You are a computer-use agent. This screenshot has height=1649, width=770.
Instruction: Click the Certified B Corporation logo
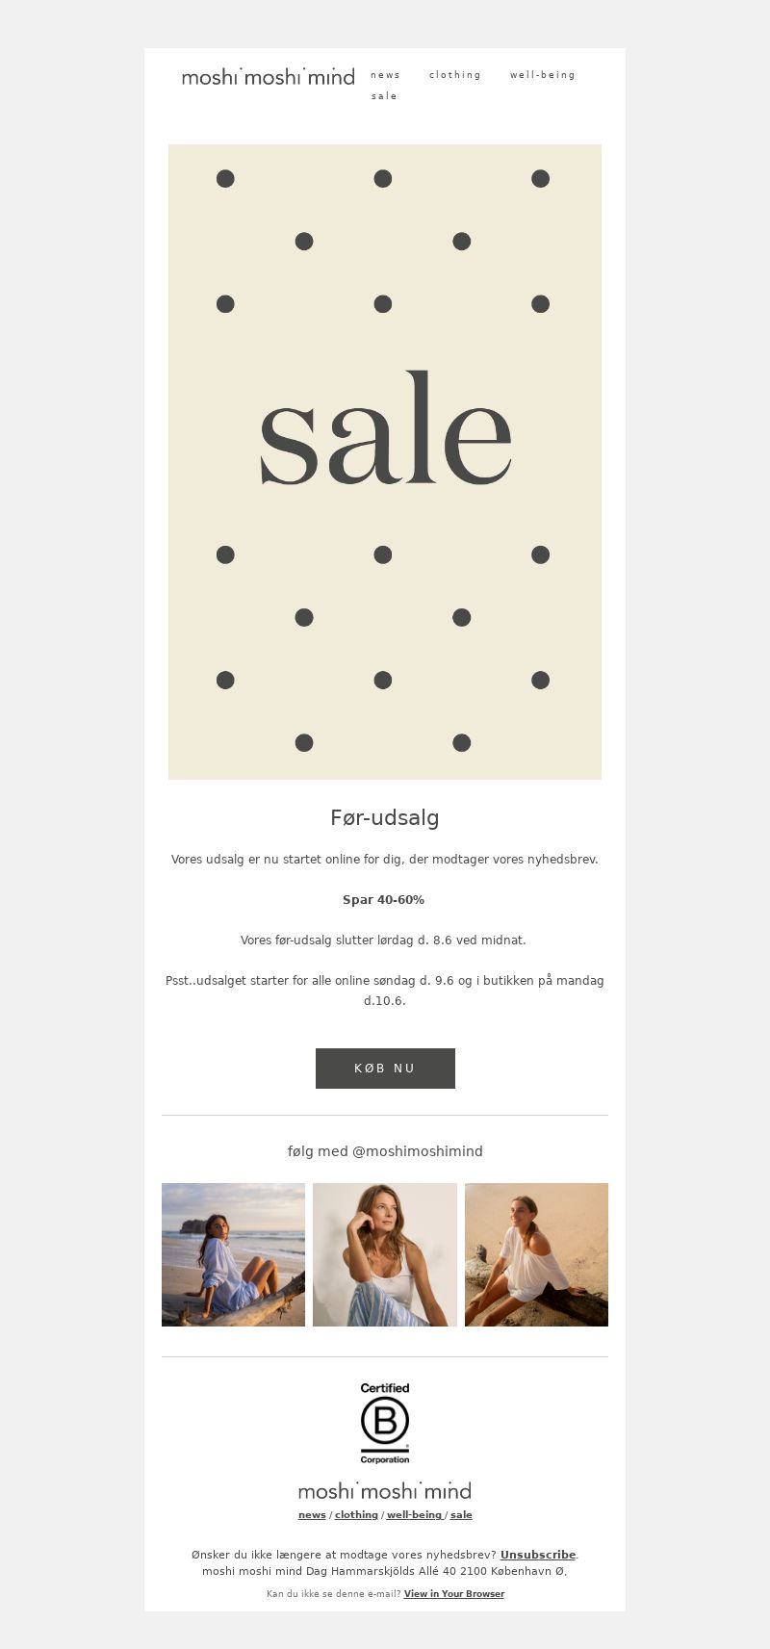point(385,1423)
